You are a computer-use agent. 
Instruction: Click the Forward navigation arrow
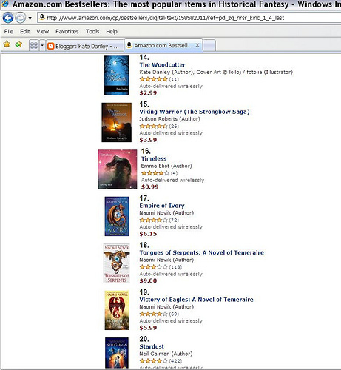(20, 18)
